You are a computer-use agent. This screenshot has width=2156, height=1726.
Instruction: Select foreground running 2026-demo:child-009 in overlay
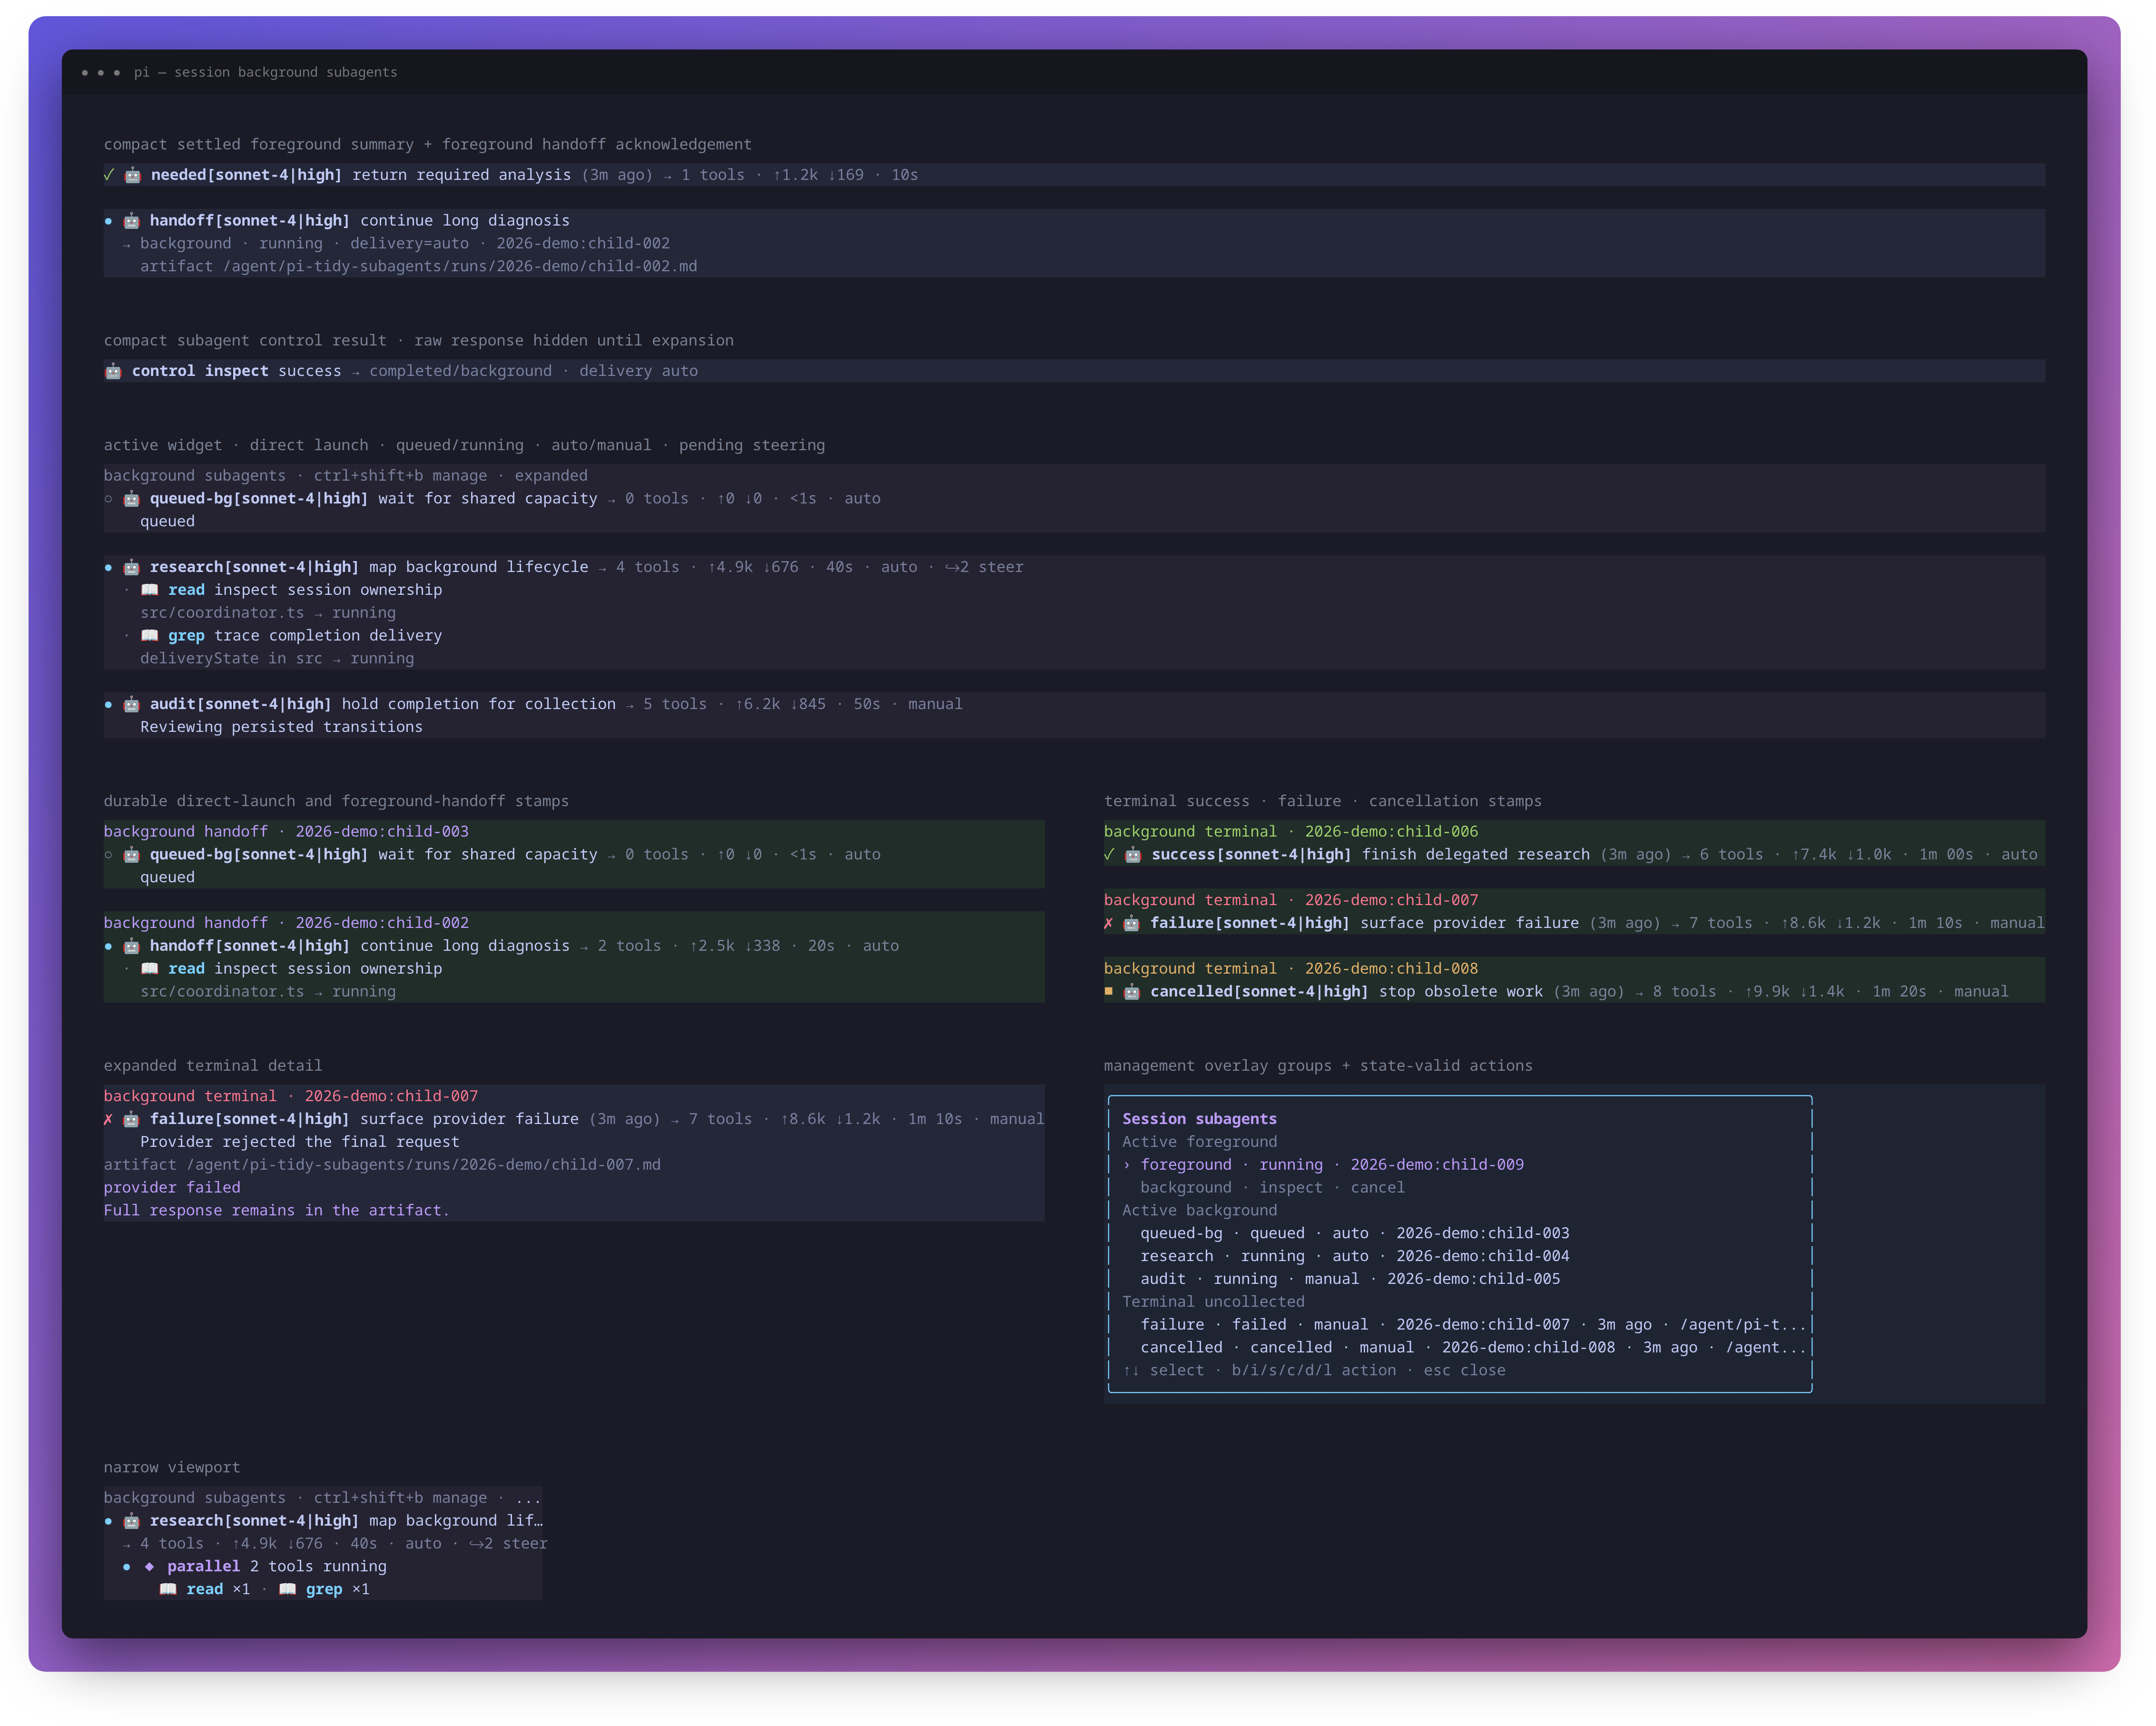(x=1332, y=1165)
